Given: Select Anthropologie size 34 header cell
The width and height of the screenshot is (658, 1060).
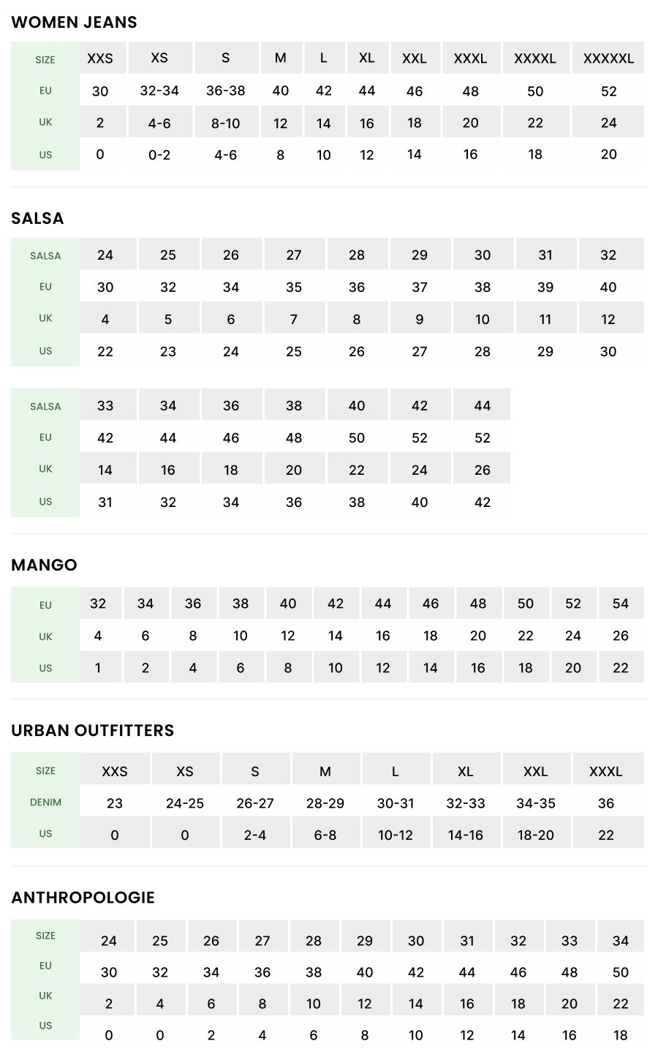Looking at the screenshot, I should click(x=621, y=941).
